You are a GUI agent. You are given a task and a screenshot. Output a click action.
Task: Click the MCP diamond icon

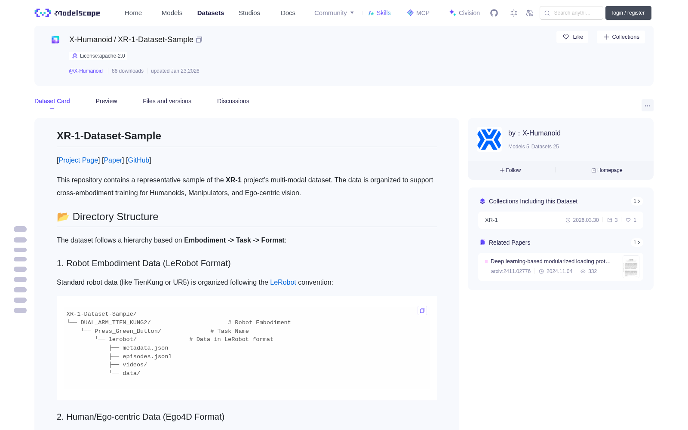tap(410, 13)
